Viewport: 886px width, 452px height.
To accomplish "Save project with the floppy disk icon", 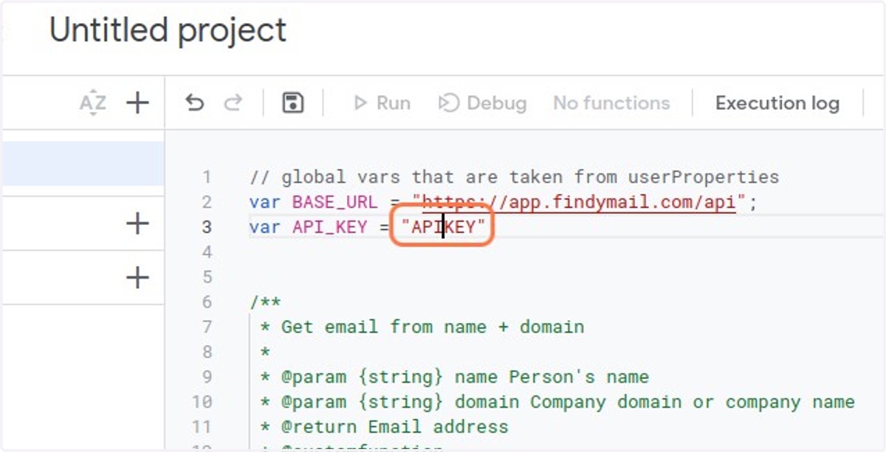I will click(293, 103).
